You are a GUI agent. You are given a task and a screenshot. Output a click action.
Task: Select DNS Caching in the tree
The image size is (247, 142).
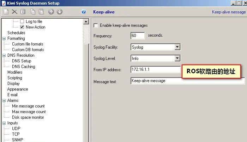click(23, 67)
